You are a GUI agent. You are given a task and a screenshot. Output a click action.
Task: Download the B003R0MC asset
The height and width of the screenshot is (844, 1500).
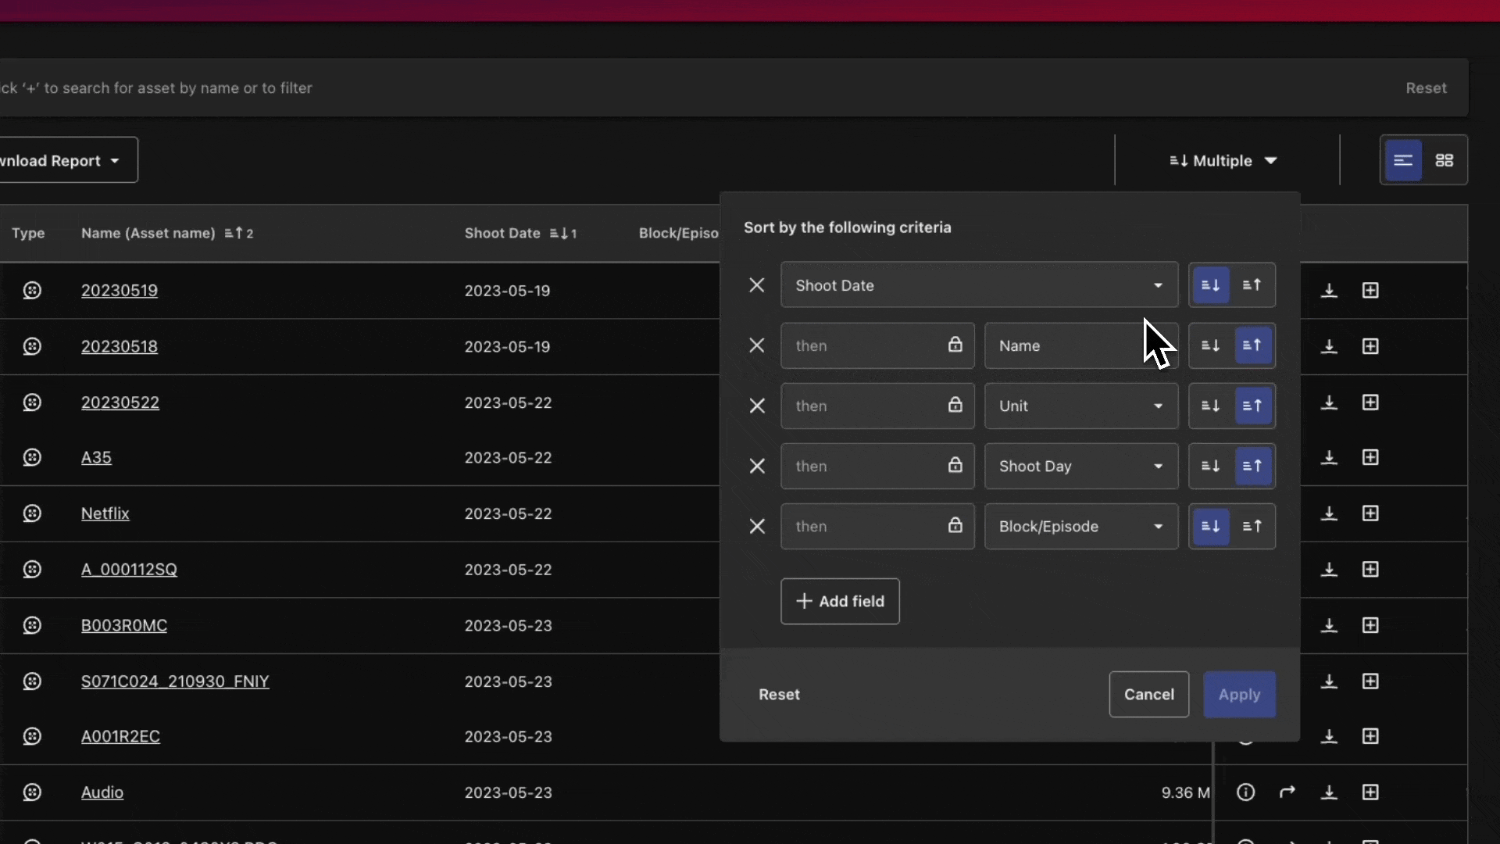pos(1329,625)
